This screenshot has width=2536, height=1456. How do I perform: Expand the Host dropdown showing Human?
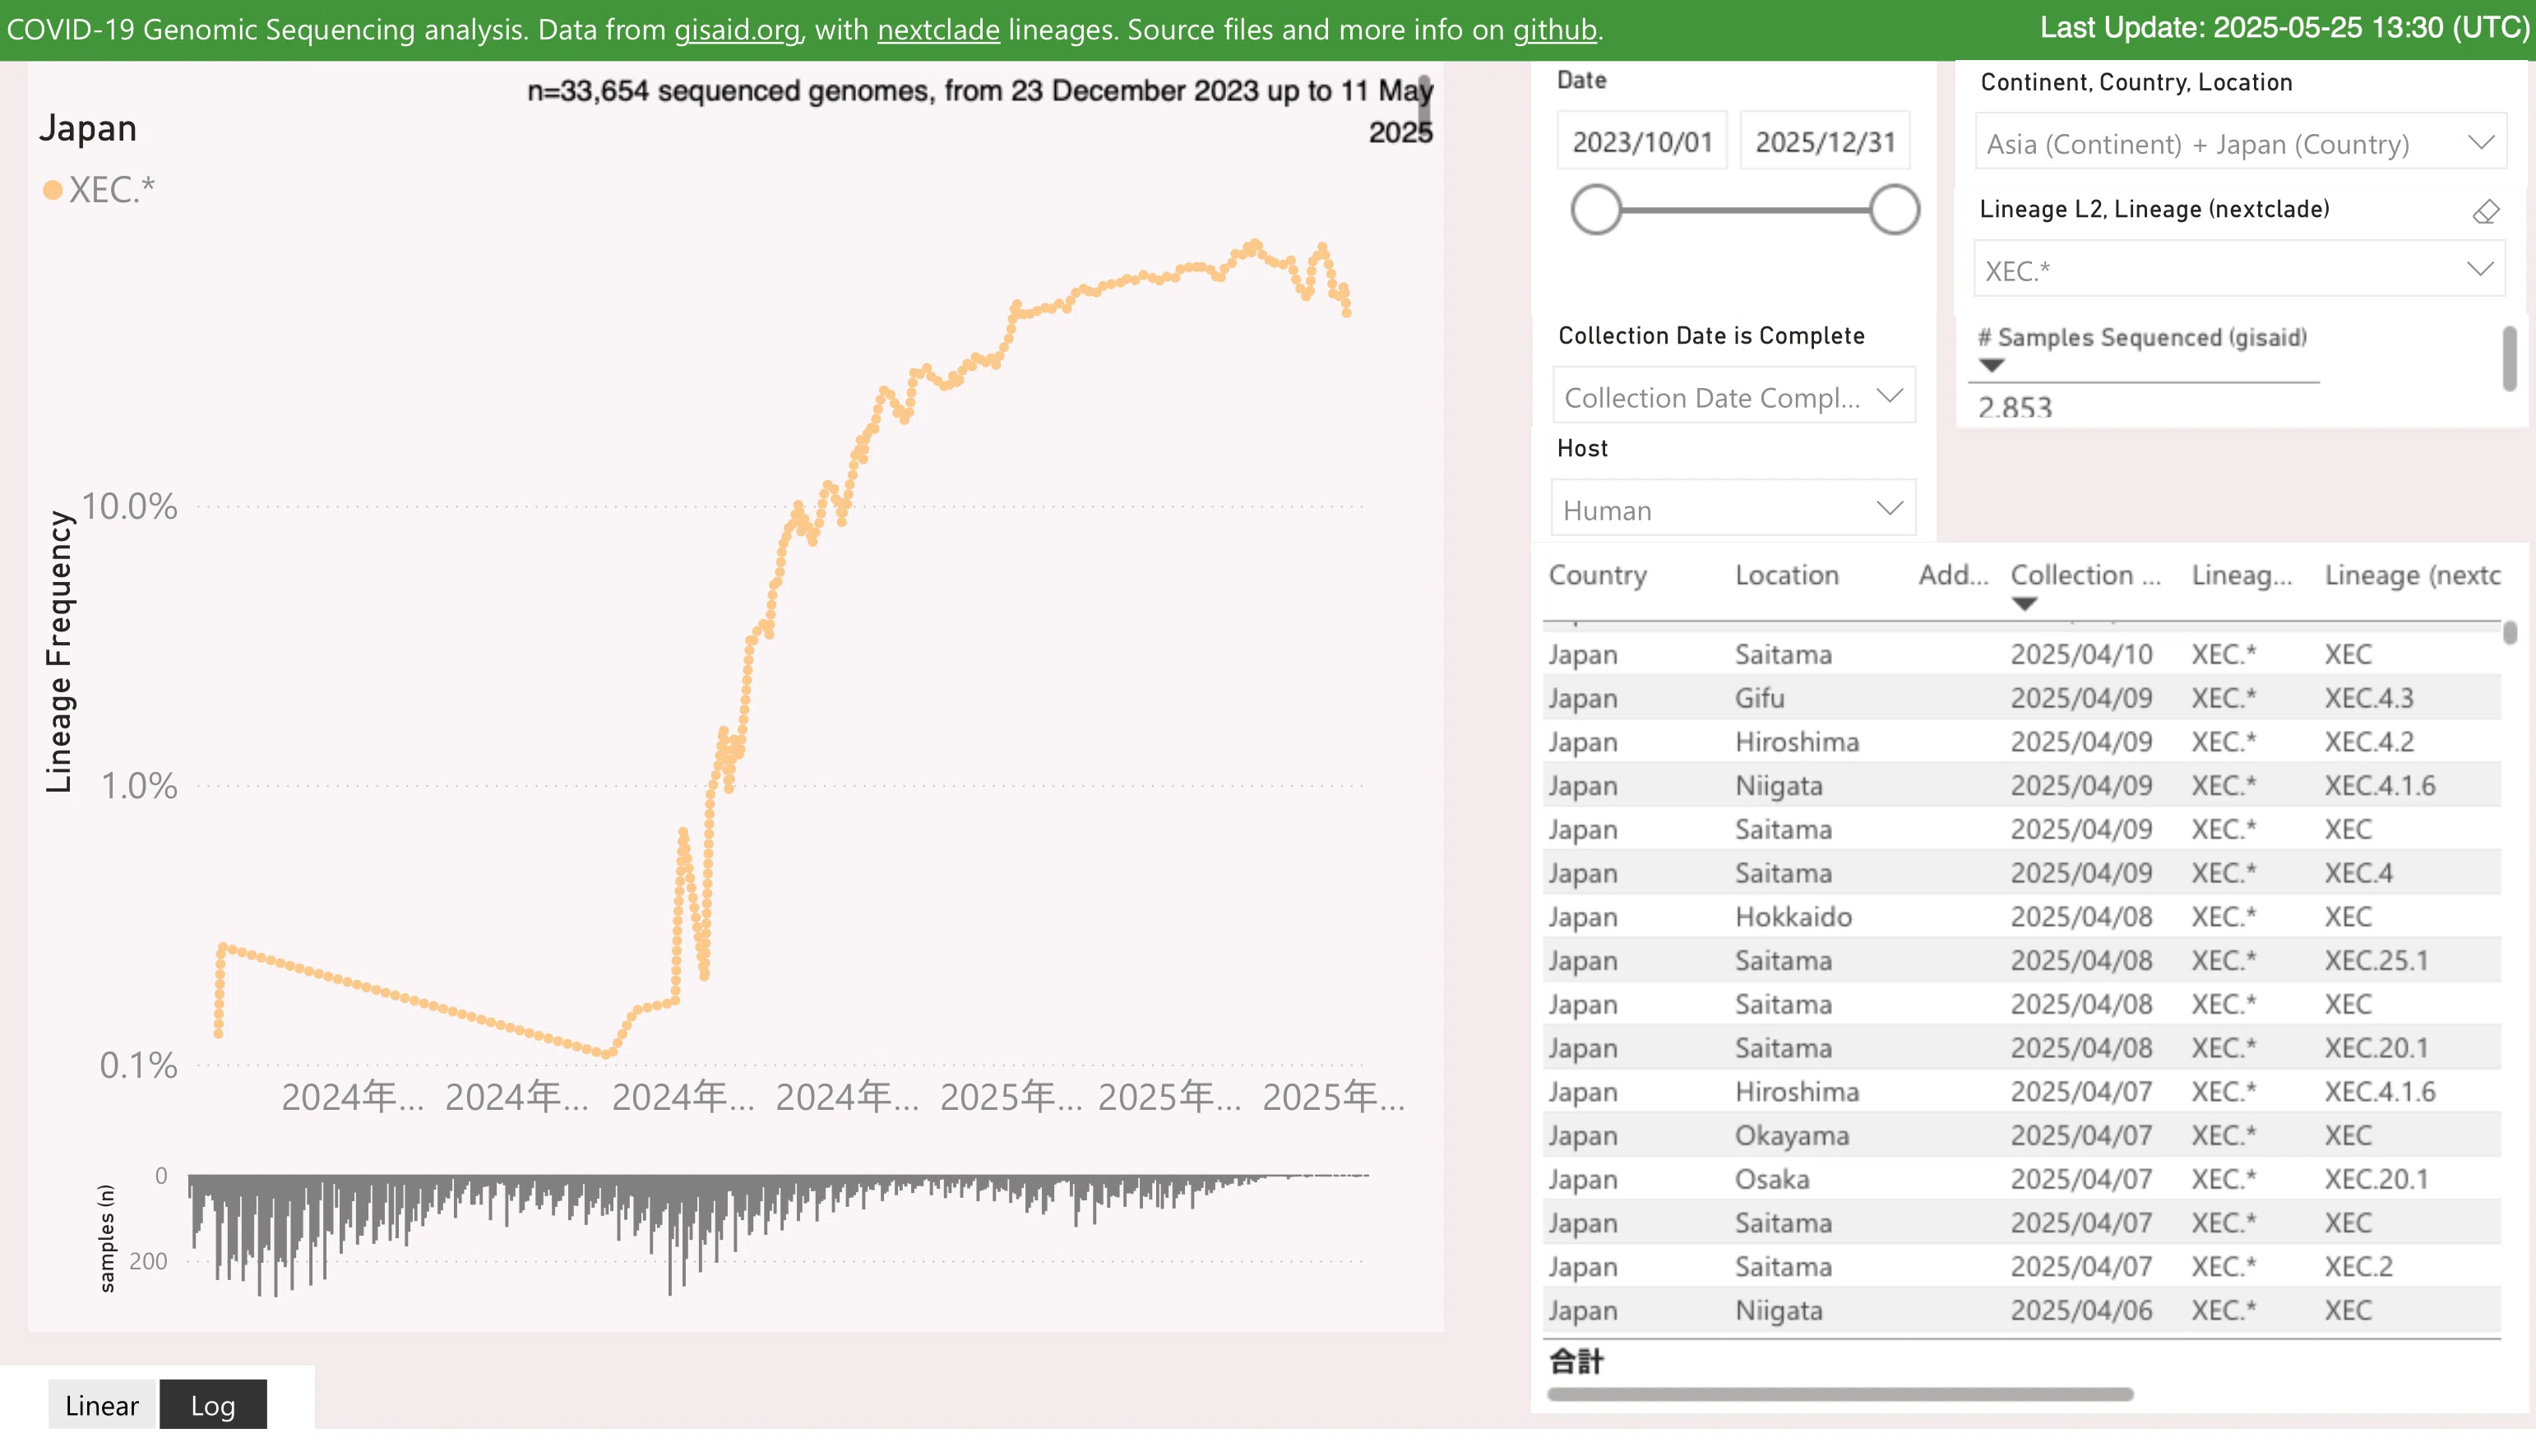(1733, 509)
